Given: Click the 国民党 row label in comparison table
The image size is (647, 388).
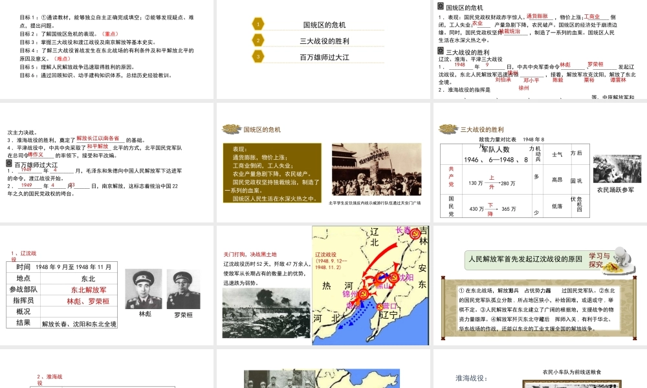Looking at the screenshot, I should coord(451,206).
